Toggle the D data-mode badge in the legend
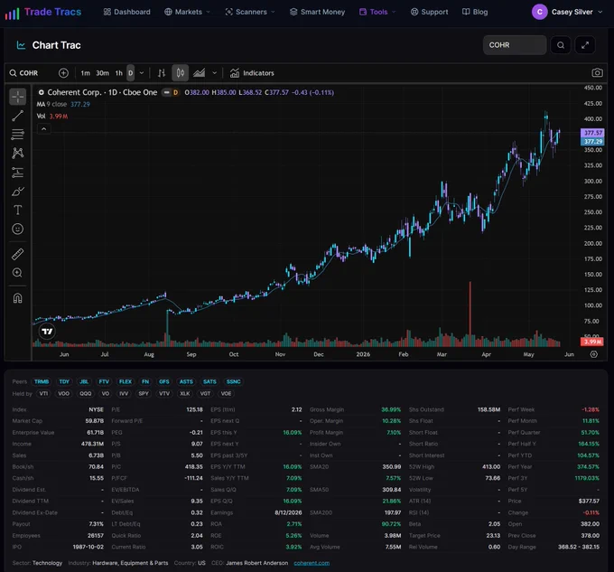This screenshot has height=572, width=614. pyautogui.click(x=175, y=92)
